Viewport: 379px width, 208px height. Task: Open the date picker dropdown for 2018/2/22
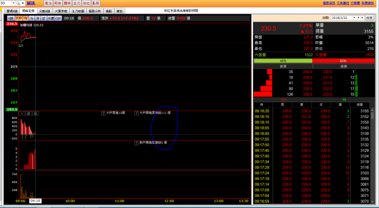(x=354, y=18)
